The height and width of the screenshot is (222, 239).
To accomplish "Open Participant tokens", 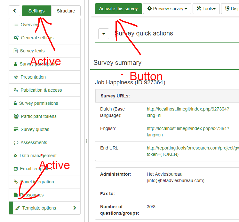I will coord(45,116).
